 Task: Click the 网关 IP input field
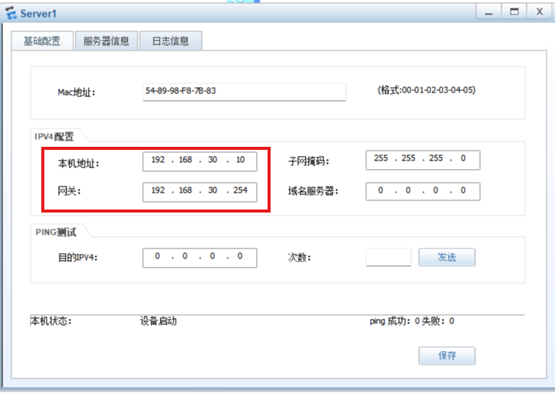pyautogui.click(x=200, y=192)
